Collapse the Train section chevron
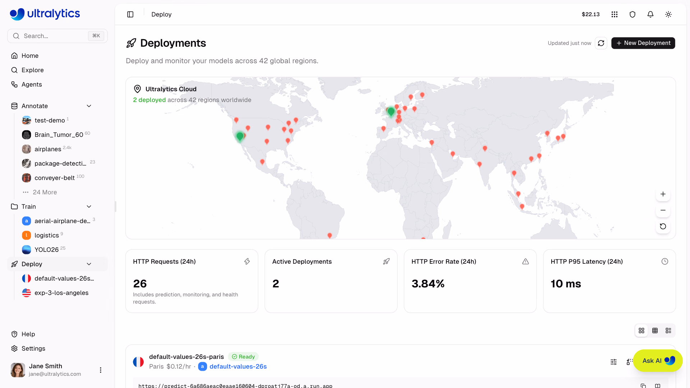The height and width of the screenshot is (388, 690). click(x=89, y=207)
